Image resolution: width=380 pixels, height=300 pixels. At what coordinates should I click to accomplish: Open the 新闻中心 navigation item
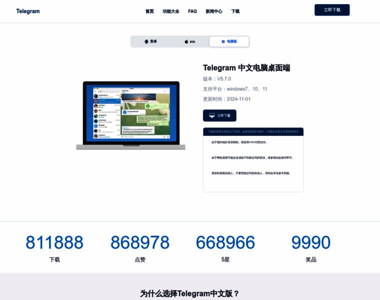pyautogui.click(x=214, y=11)
